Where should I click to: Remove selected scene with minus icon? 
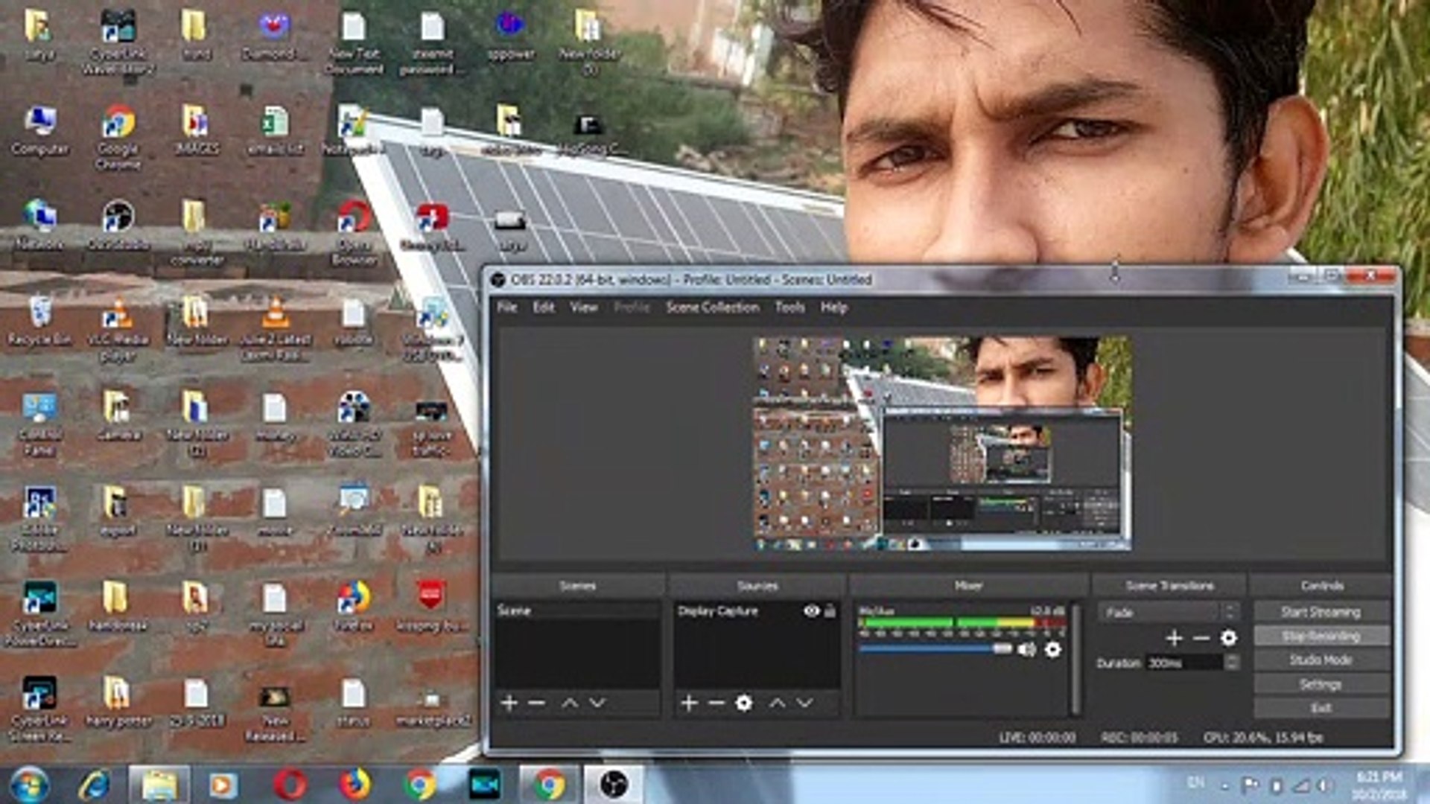click(x=536, y=703)
